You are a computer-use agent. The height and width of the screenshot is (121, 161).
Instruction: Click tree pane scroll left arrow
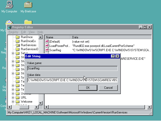[10, 107]
